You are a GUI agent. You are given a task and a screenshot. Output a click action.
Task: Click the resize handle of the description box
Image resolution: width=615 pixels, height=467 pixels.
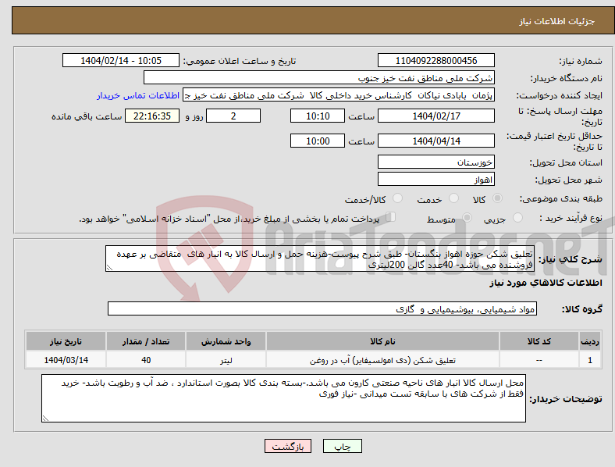point(109,268)
